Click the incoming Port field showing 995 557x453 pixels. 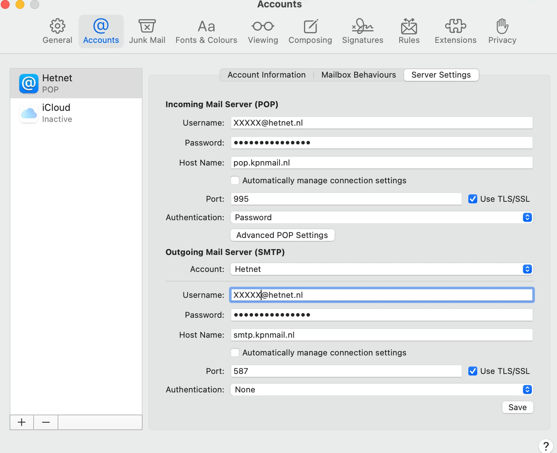click(x=346, y=199)
